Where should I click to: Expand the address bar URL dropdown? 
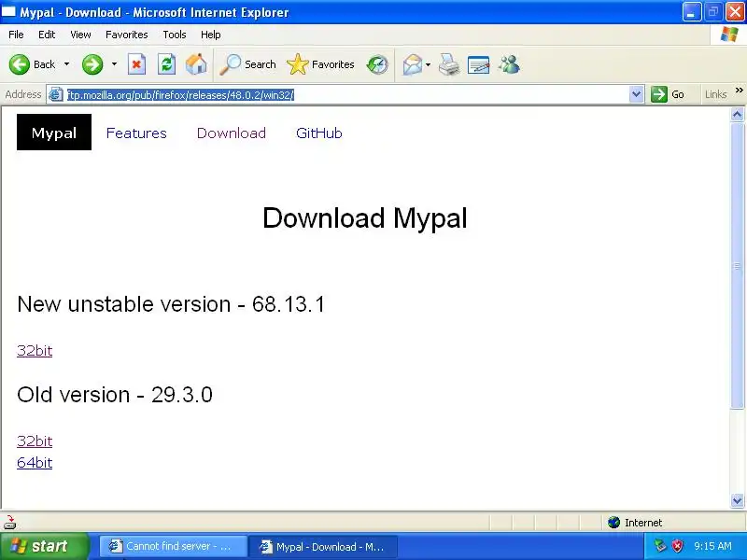[x=636, y=94]
